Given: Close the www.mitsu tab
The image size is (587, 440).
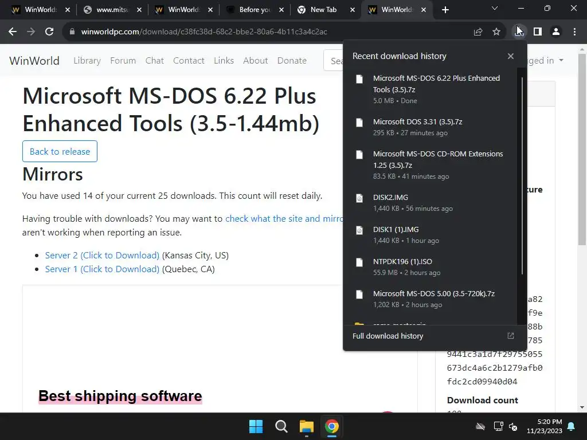Looking at the screenshot, I should click(x=139, y=10).
